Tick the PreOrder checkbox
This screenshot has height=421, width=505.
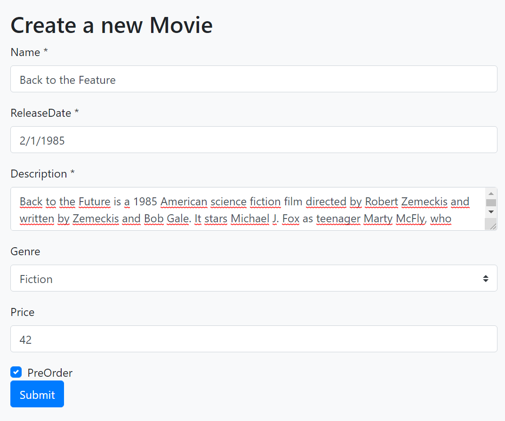pyautogui.click(x=16, y=372)
